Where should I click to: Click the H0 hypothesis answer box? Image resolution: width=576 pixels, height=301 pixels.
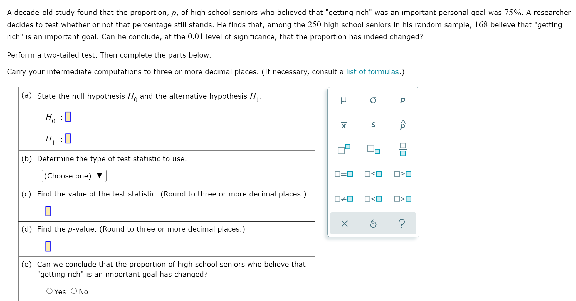tap(68, 117)
